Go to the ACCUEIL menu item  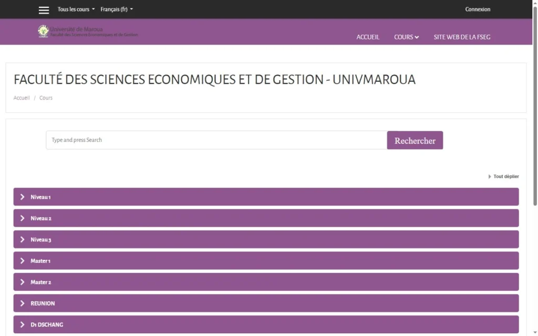point(368,37)
